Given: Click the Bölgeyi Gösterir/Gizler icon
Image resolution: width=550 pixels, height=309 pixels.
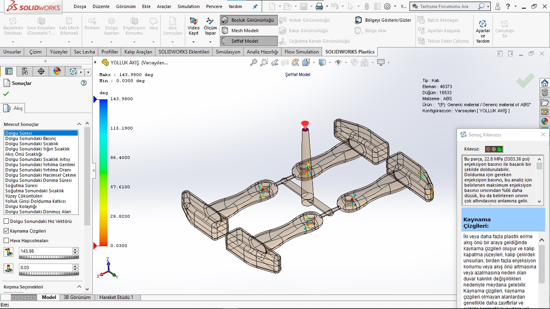Looking at the screenshot, I should point(358,20).
